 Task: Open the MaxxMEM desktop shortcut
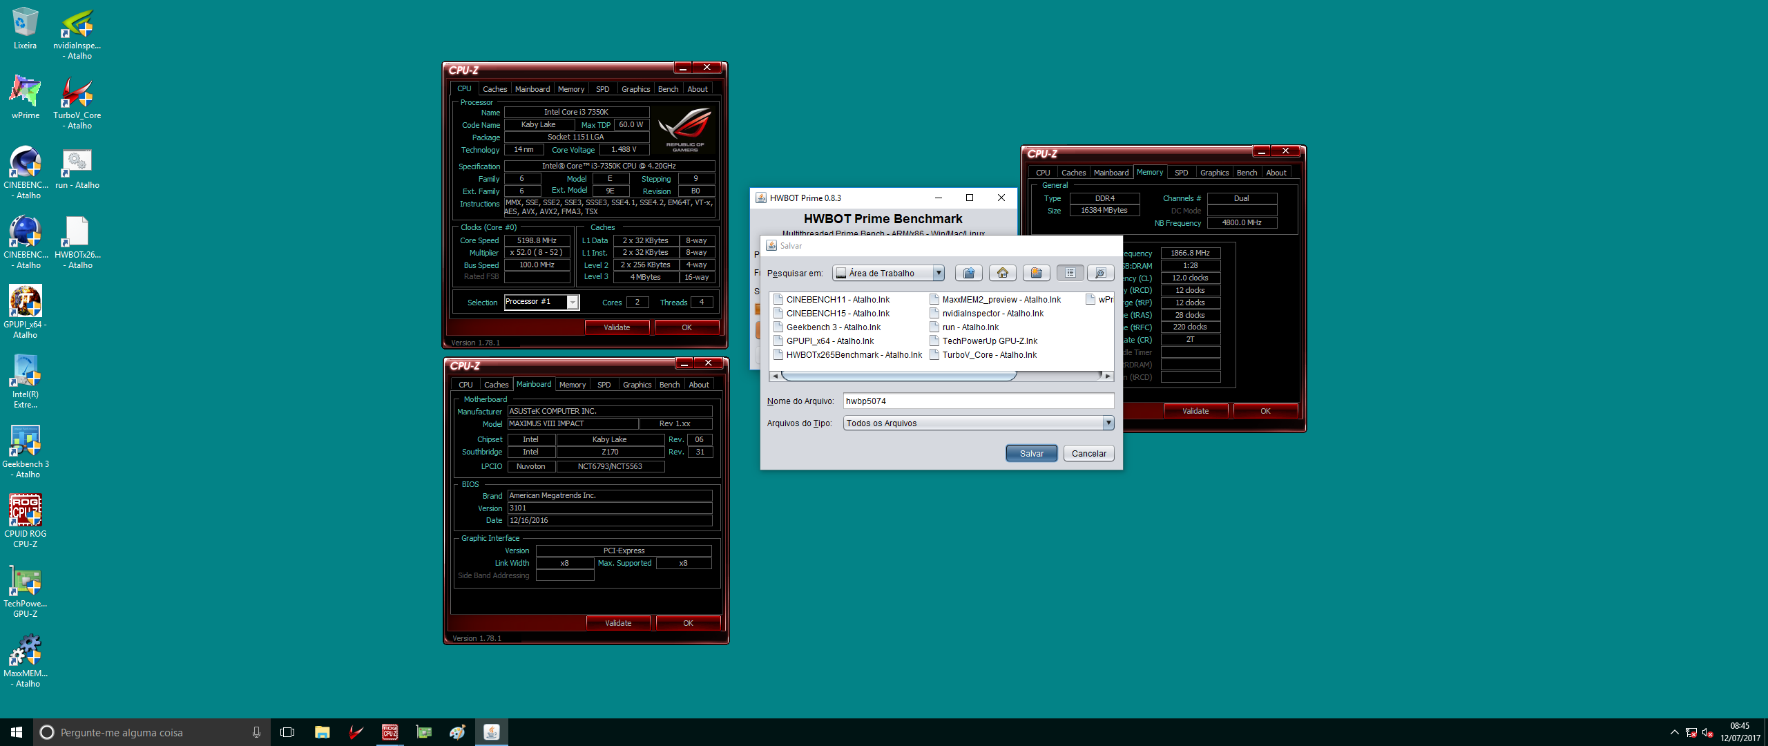click(x=26, y=660)
